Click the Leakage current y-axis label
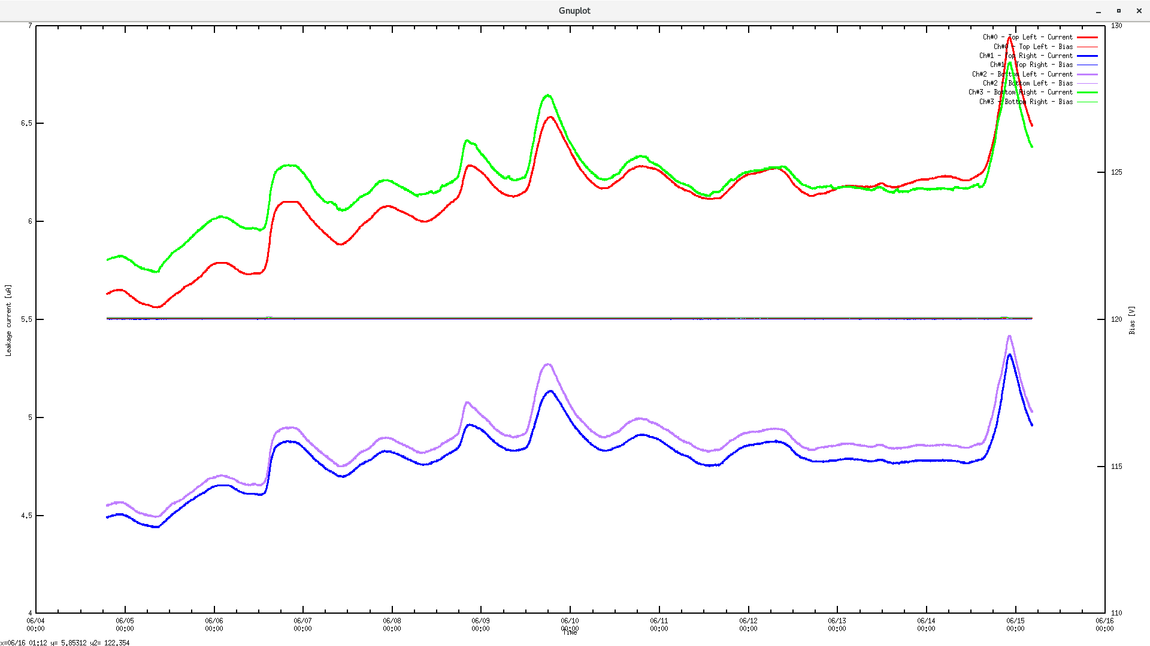 [x=8, y=321]
